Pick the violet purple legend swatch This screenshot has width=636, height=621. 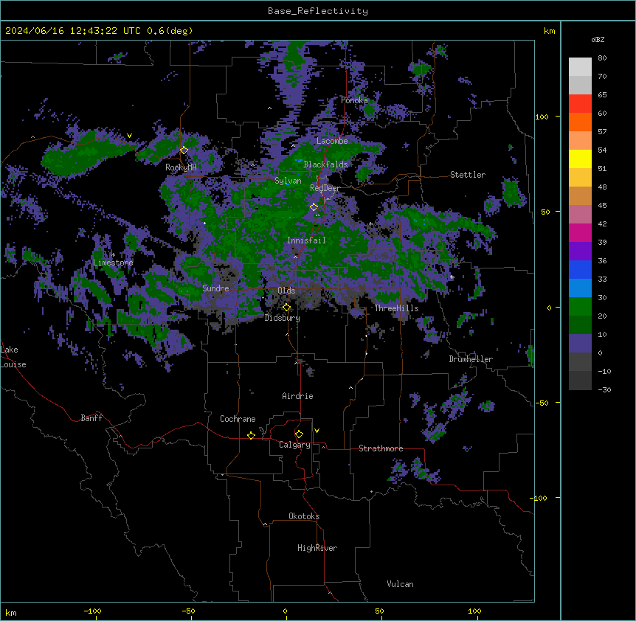click(580, 251)
